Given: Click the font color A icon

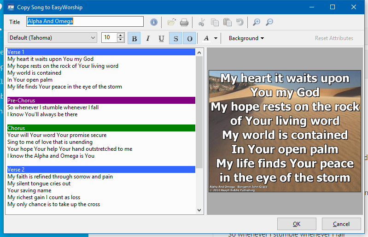Looking at the screenshot, I should click(206, 38).
